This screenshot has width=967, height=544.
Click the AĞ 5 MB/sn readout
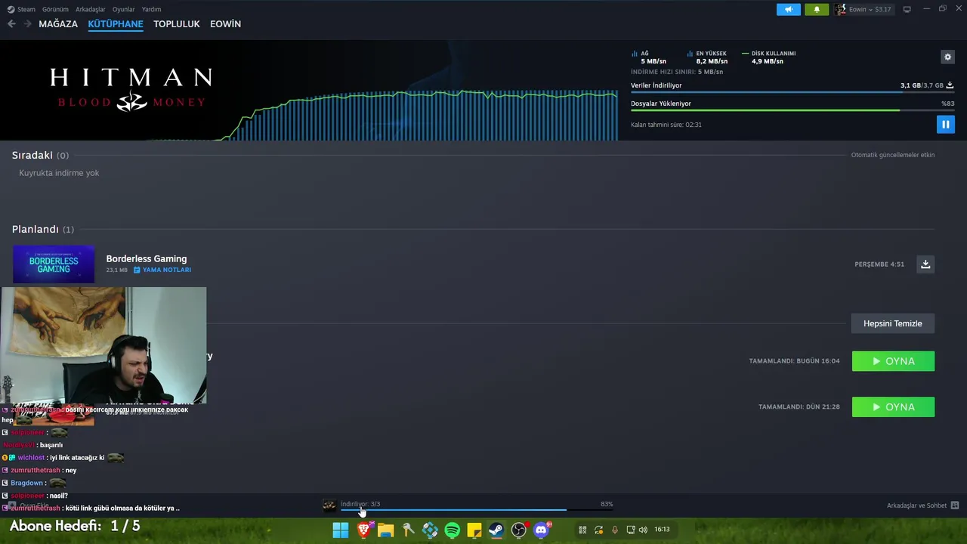click(650, 57)
